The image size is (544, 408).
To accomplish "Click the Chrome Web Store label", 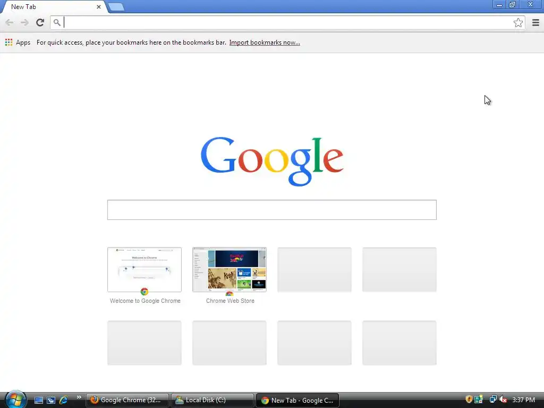I will point(230,301).
